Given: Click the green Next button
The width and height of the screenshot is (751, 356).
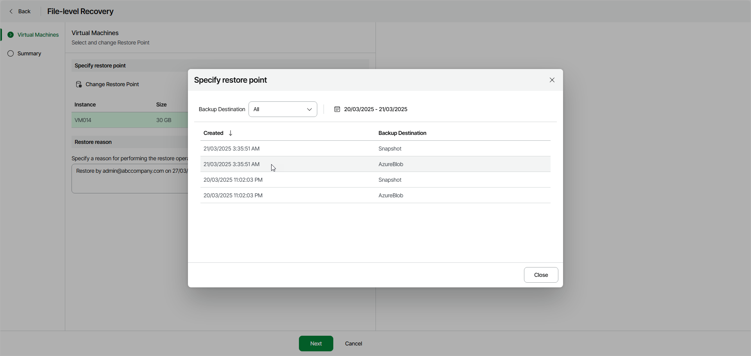Looking at the screenshot, I should pyautogui.click(x=316, y=344).
